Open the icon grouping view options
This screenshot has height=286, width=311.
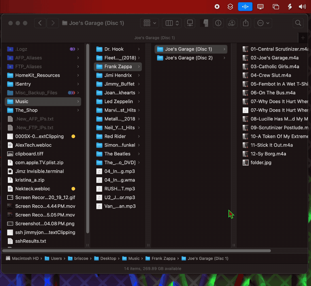click(150, 23)
